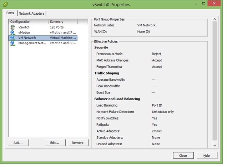
Task: Close the dialog with the Close button
Action: tap(183, 156)
